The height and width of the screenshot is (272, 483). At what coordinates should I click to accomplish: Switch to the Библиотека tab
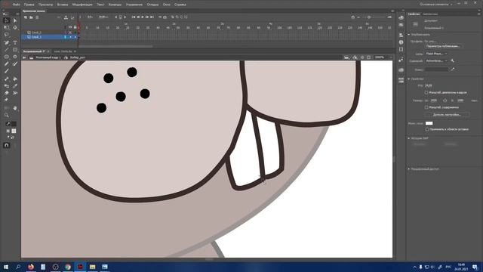[430, 14]
